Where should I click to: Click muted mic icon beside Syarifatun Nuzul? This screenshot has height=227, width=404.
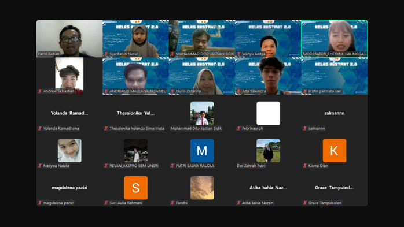(x=106, y=54)
